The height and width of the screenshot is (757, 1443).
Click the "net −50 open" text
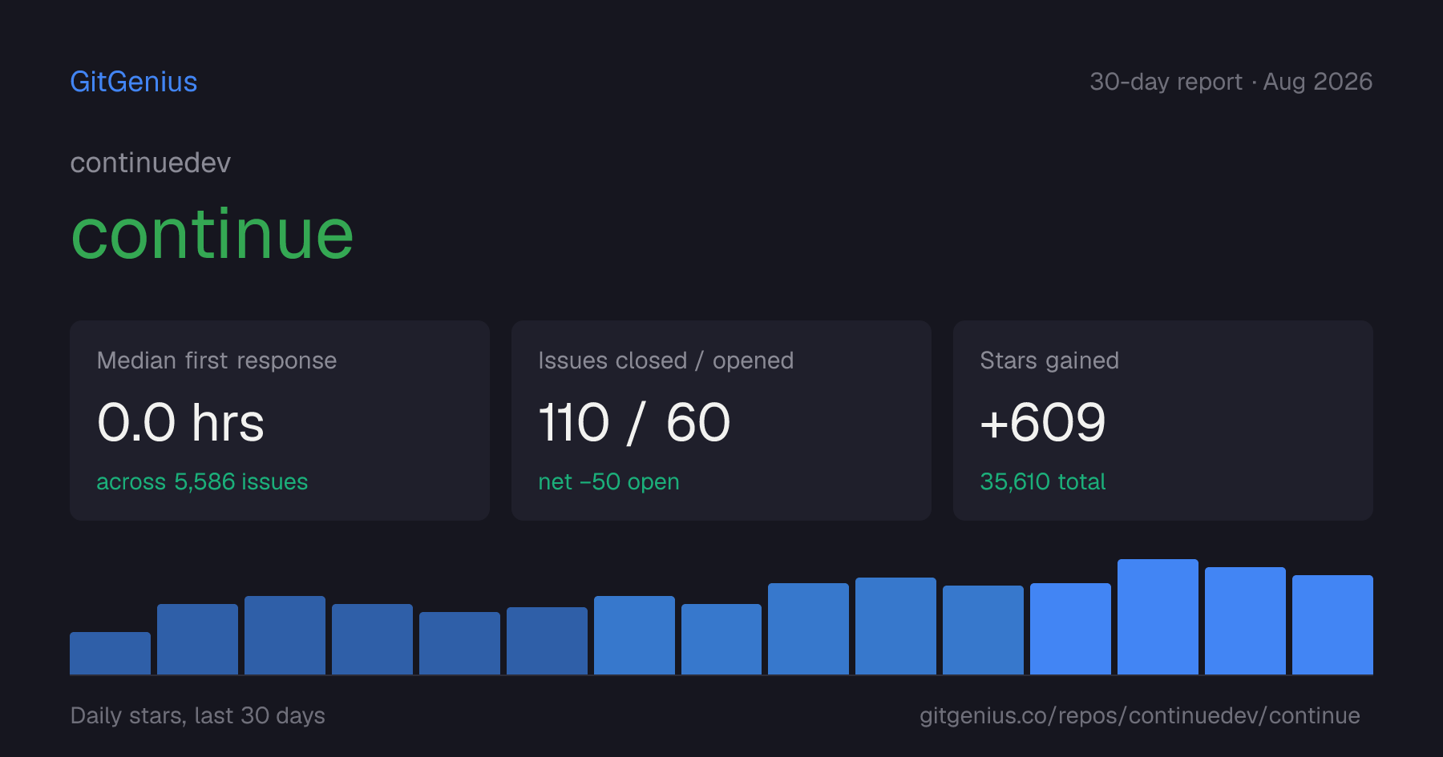(608, 481)
